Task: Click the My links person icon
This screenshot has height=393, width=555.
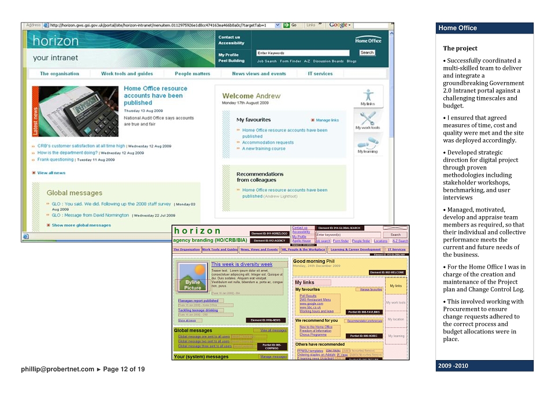Action: 368,95
